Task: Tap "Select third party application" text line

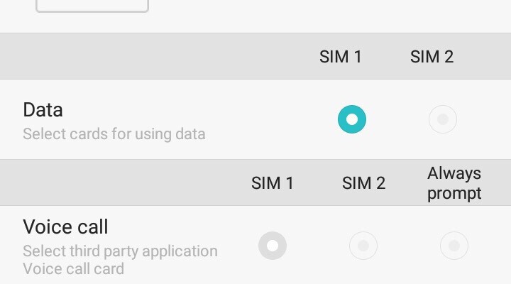Action: pos(120,251)
